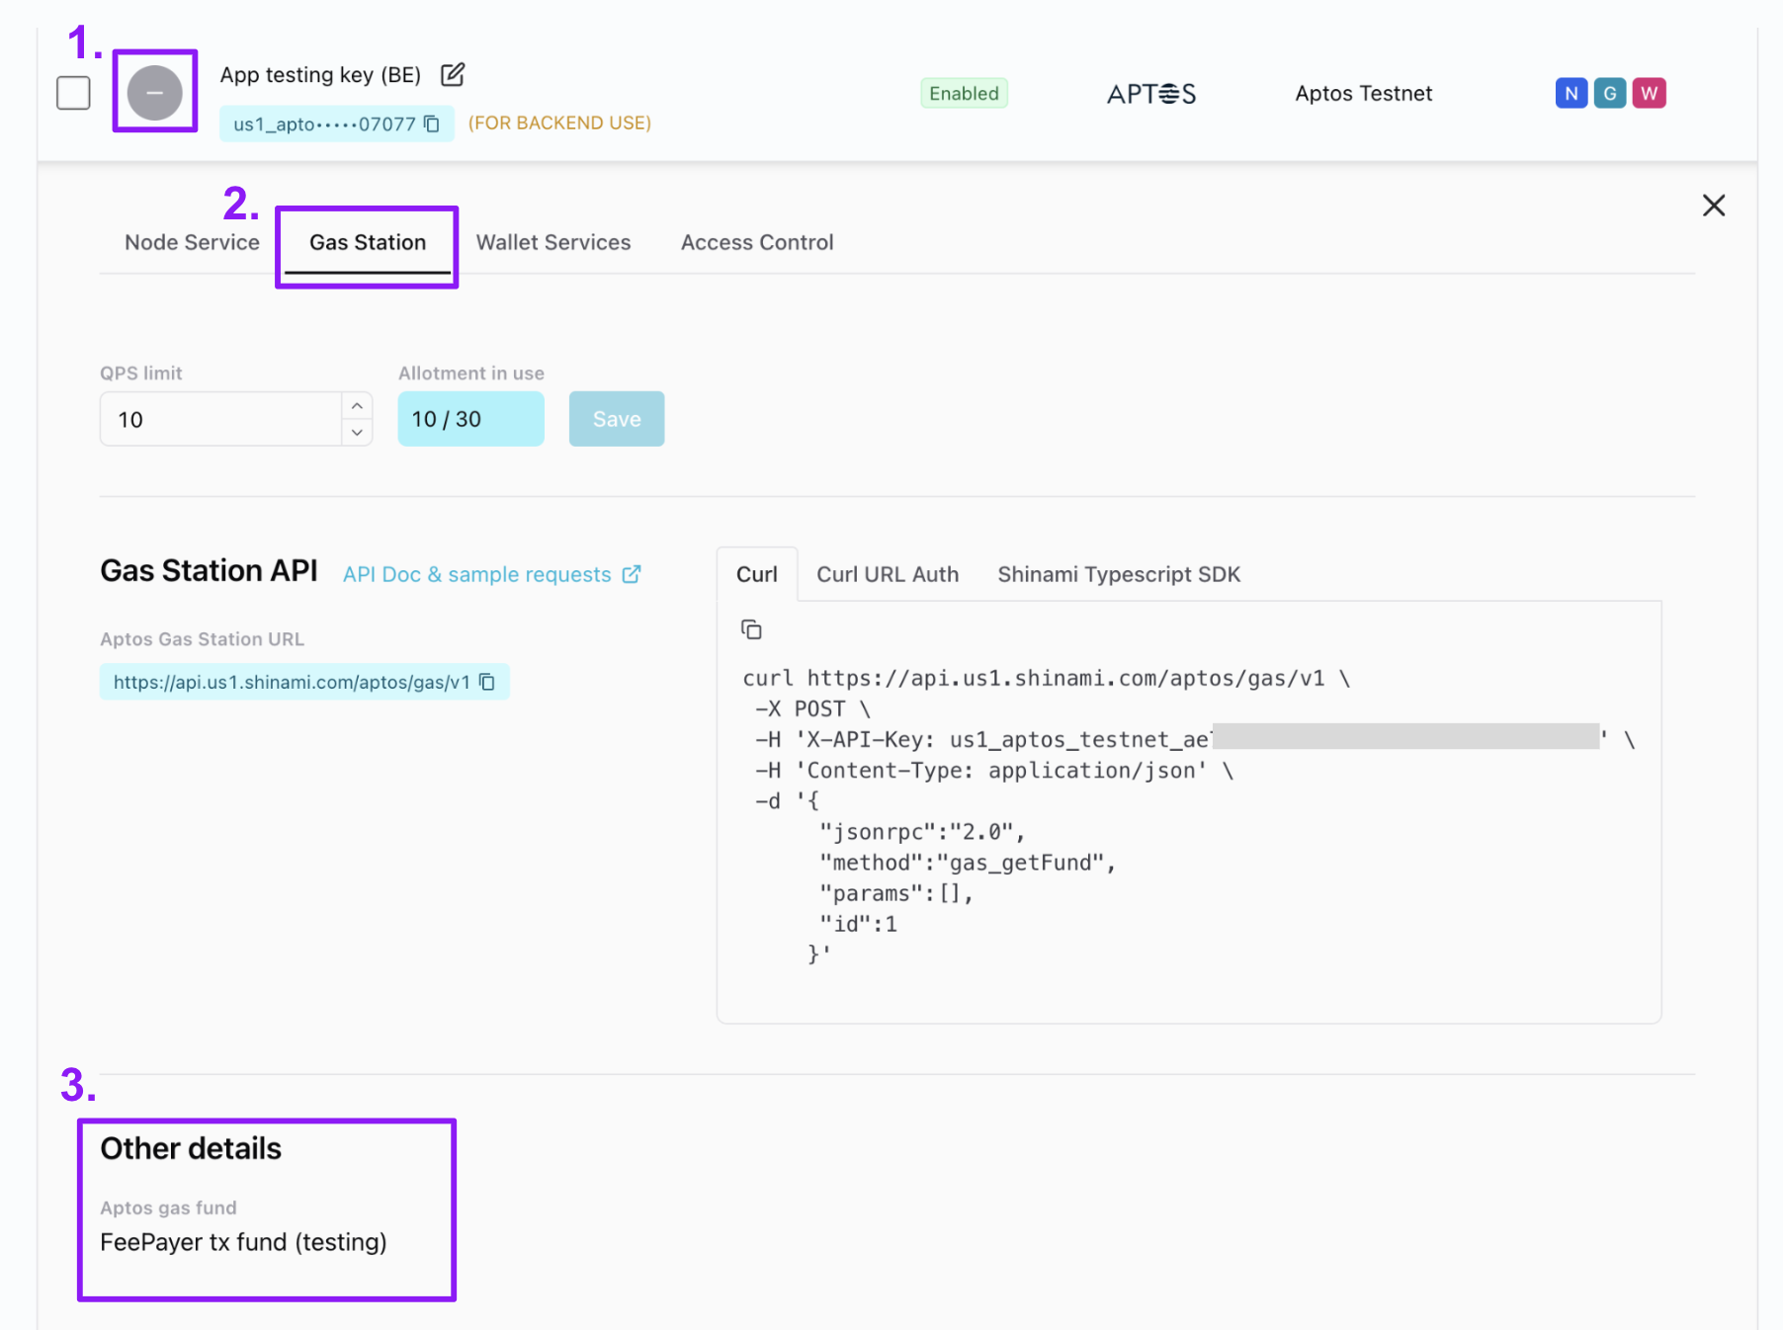
Task: Click the FeePayer tx fund (testing) text
Action: point(243,1242)
